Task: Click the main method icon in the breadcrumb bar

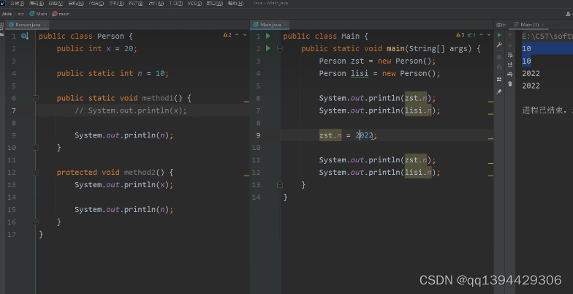Action: tap(55, 13)
